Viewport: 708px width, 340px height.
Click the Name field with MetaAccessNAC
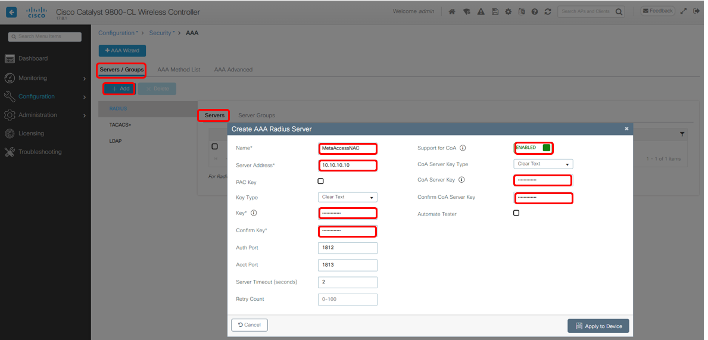point(348,148)
